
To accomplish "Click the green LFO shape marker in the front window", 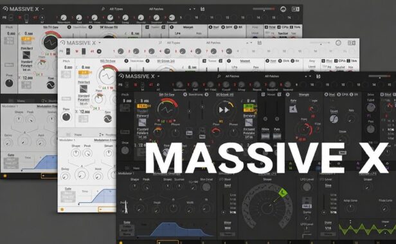I will click(283, 193).
